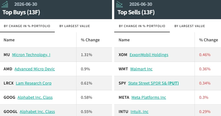The height and width of the screenshot is (116, 221).
Task: Click the declining bar chart icon beside Top Sells
Action: [119, 4]
